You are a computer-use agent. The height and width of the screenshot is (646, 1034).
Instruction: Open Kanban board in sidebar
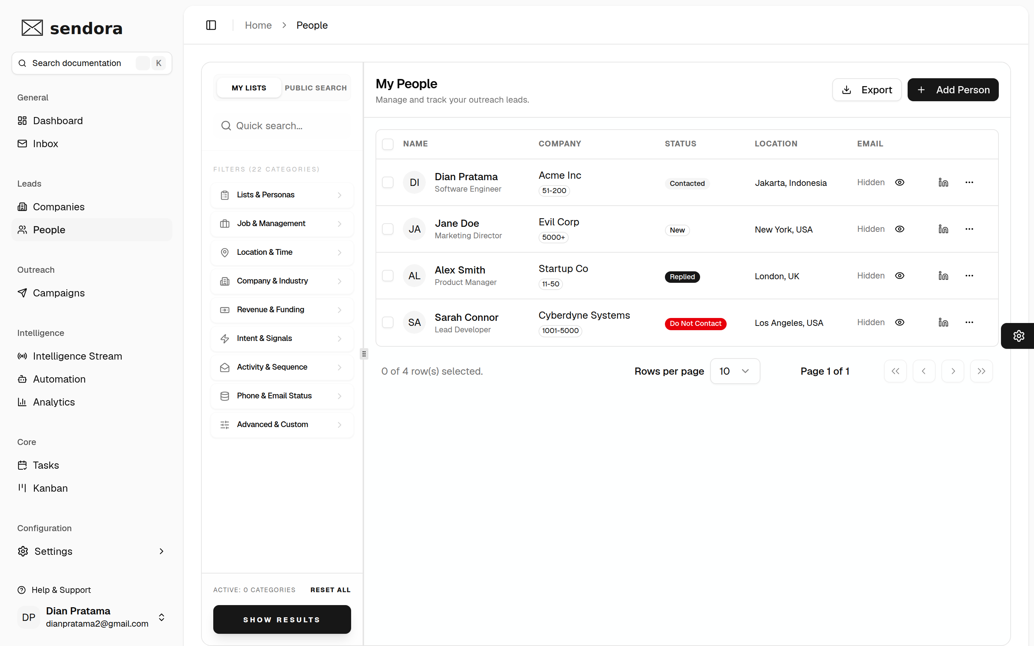click(x=92, y=488)
